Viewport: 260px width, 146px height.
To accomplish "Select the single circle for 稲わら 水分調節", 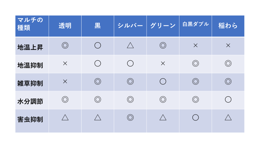I will click(x=228, y=100).
